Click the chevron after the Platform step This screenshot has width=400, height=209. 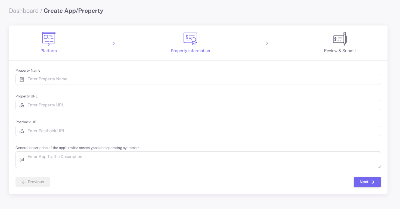[114, 43]
